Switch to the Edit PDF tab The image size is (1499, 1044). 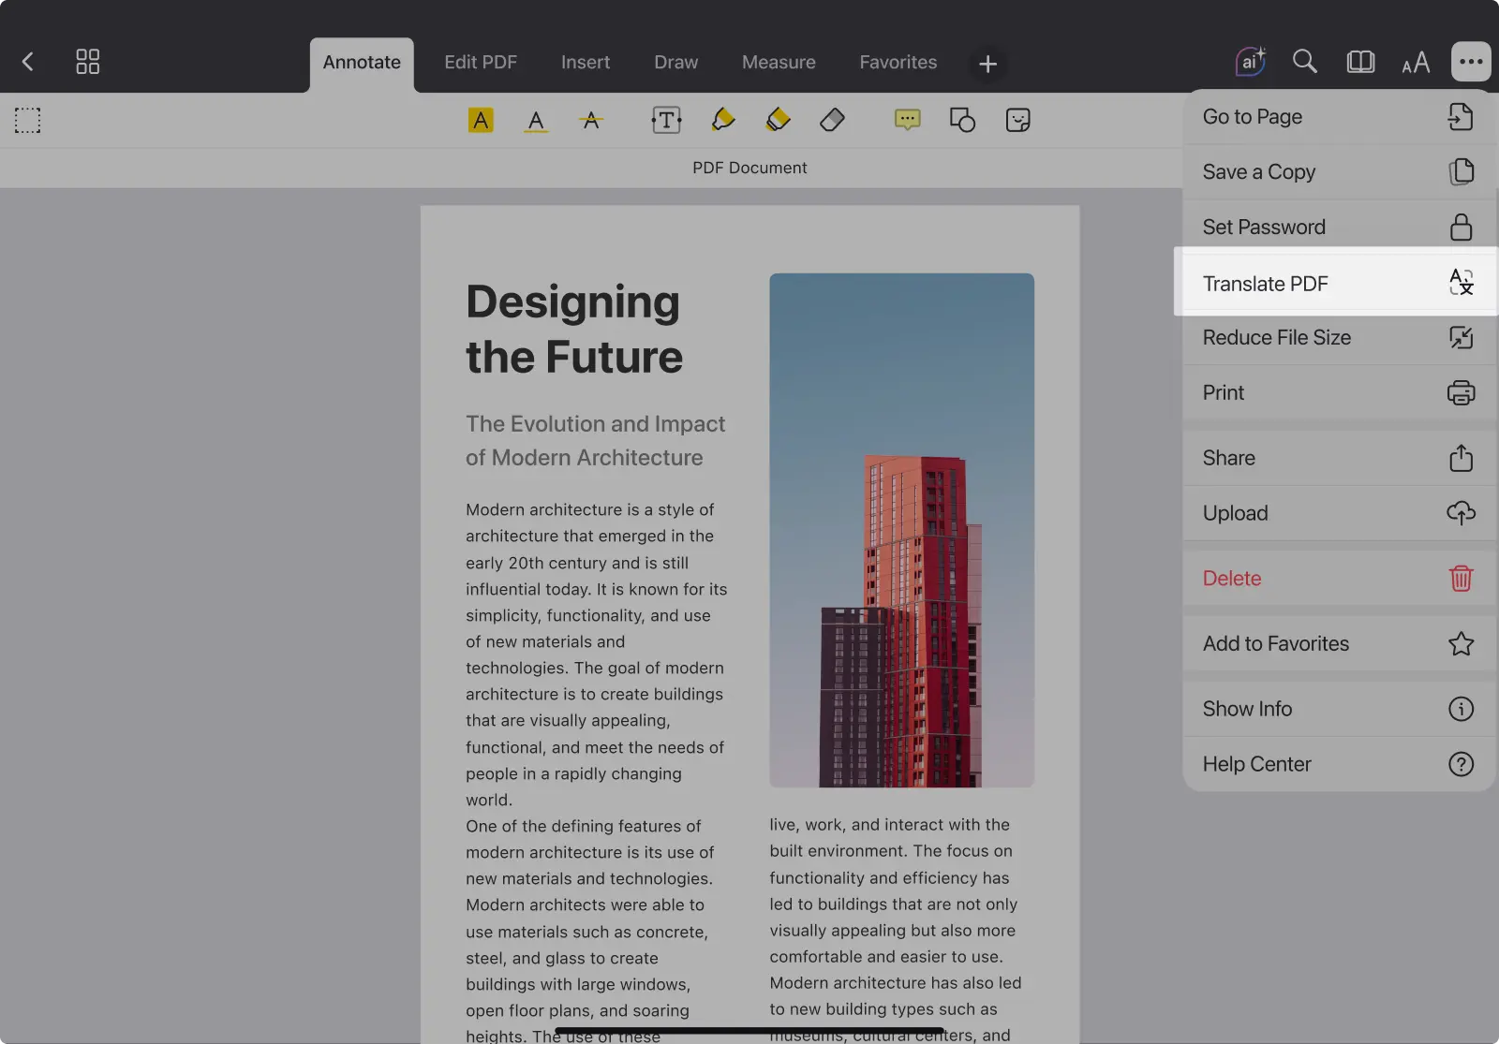click(480, 62)
